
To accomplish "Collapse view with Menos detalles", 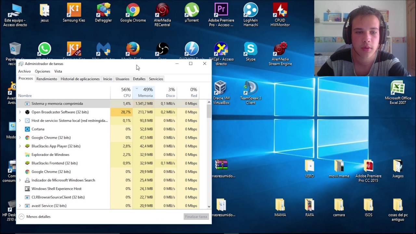I will pyautogui.click(x=34, y=216).
